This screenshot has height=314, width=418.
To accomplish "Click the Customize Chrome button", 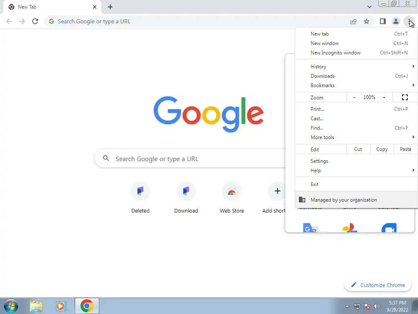I will (378, 285).
